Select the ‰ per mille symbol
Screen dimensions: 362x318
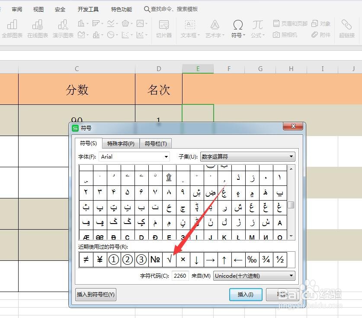(x=252, y=259)
